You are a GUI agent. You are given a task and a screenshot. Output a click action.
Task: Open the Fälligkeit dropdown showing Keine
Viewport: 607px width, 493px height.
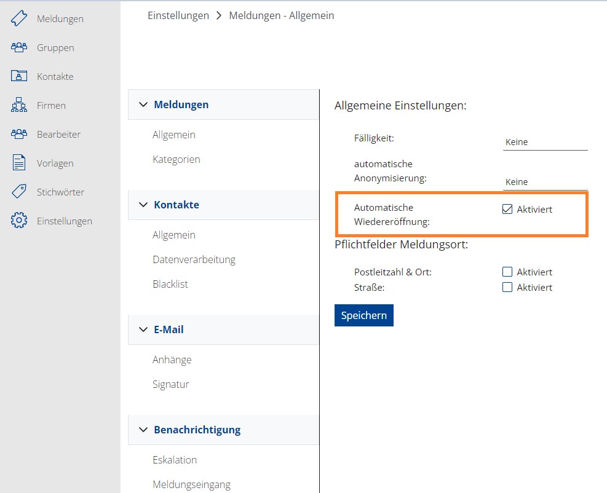point(545,142)
